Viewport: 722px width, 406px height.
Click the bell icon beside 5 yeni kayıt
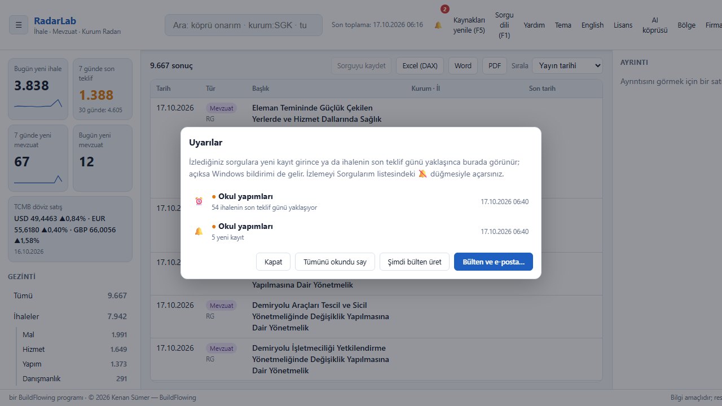199,231
